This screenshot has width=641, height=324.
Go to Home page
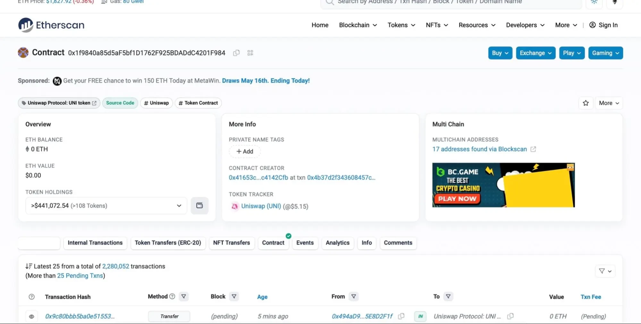(x=320, y=25)
